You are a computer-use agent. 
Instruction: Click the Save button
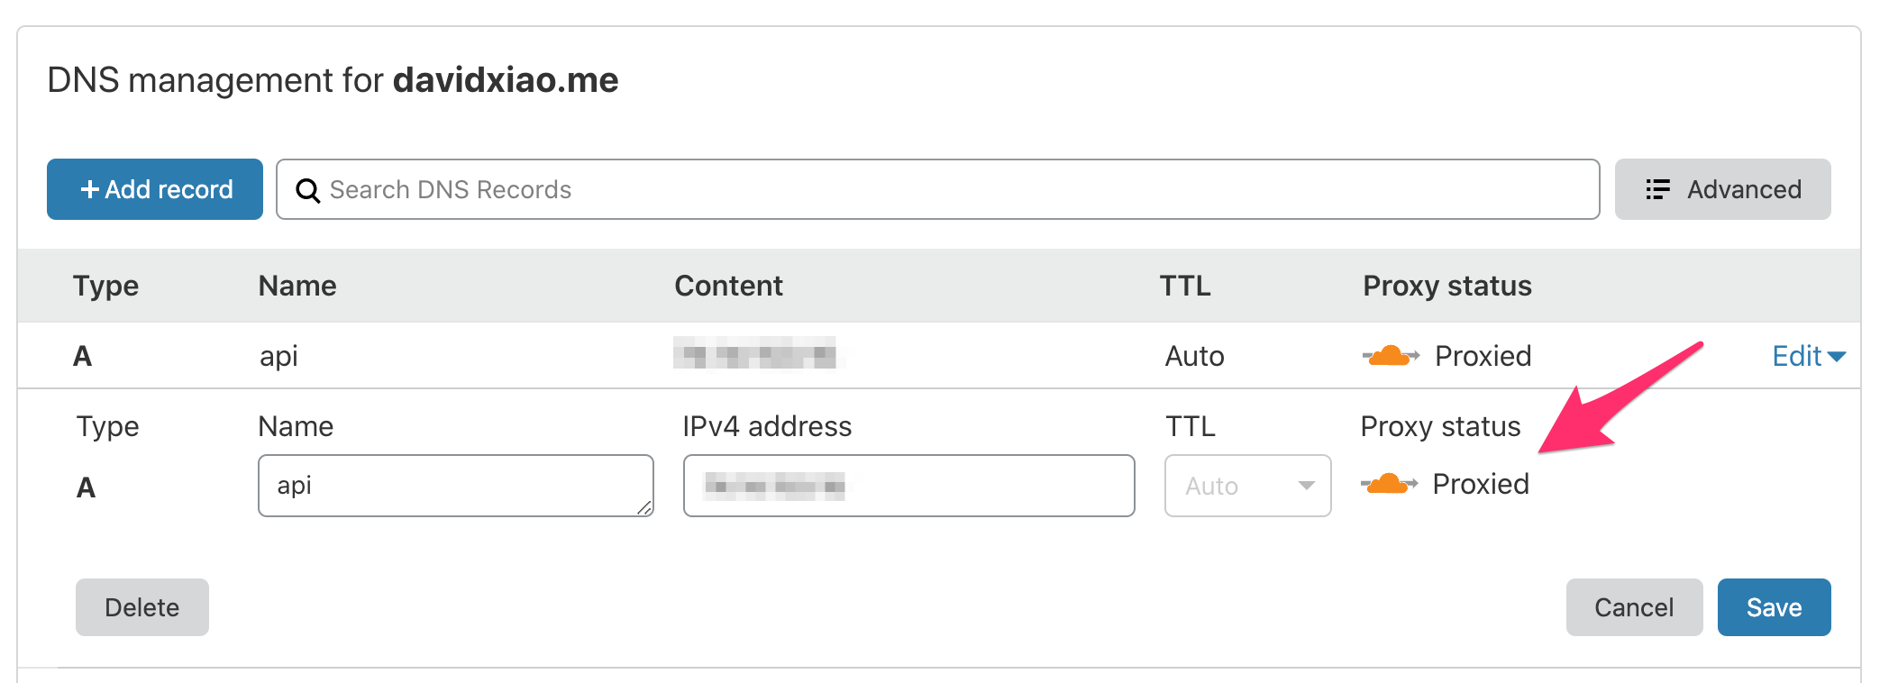[1774, 607]
